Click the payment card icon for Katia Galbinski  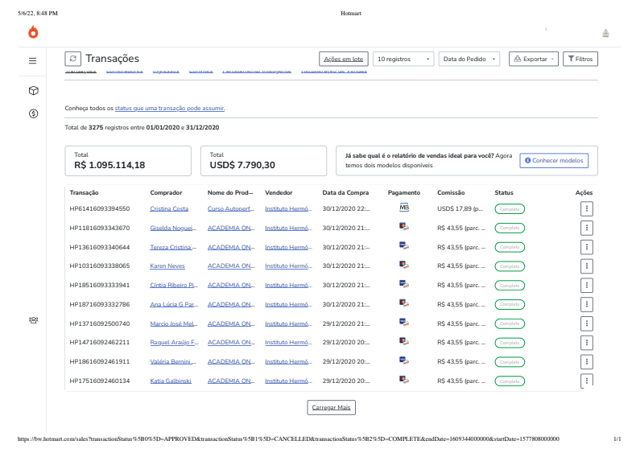click(404, 380)
